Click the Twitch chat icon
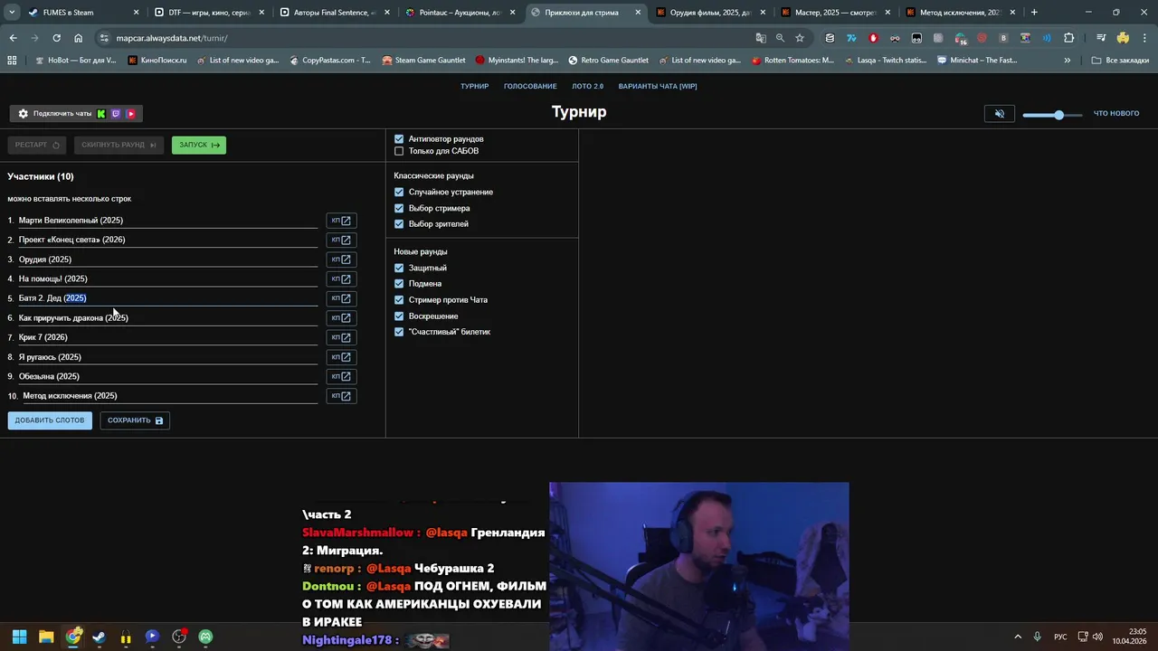Viewport: 1158px width, 651px height. click(116, 114)
